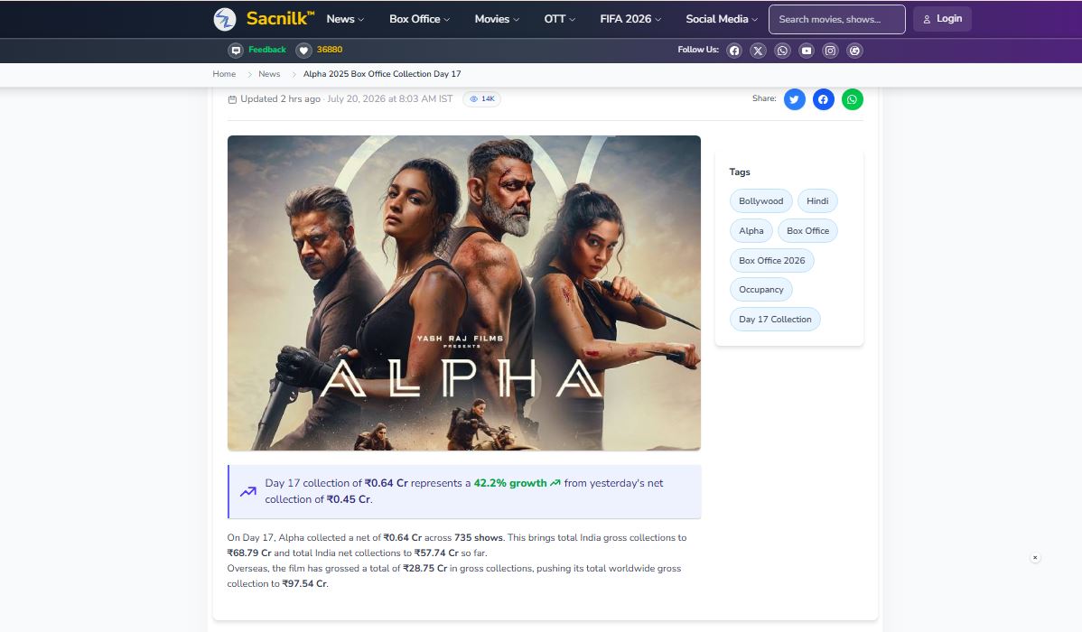1082x632 pixels.
Task: Click '₹97.54 Cr' worldwide gross figure
Action: (x=304, y=584)
